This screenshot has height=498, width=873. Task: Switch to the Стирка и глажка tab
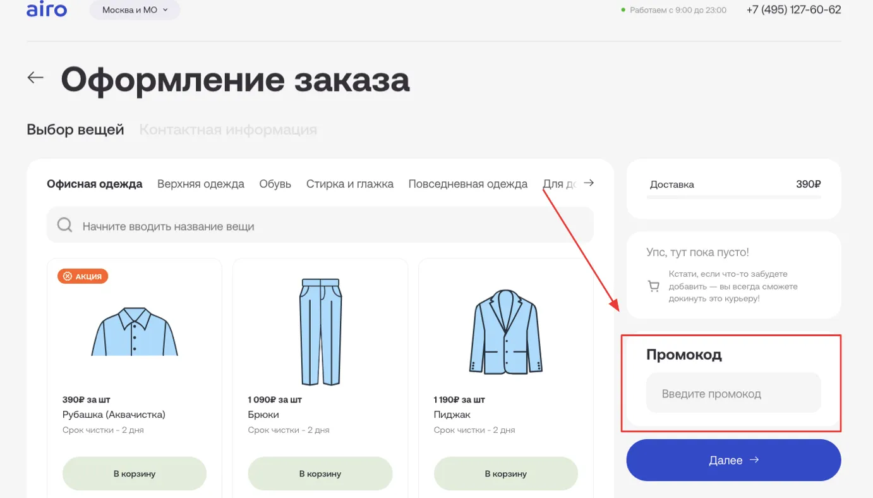350,184
